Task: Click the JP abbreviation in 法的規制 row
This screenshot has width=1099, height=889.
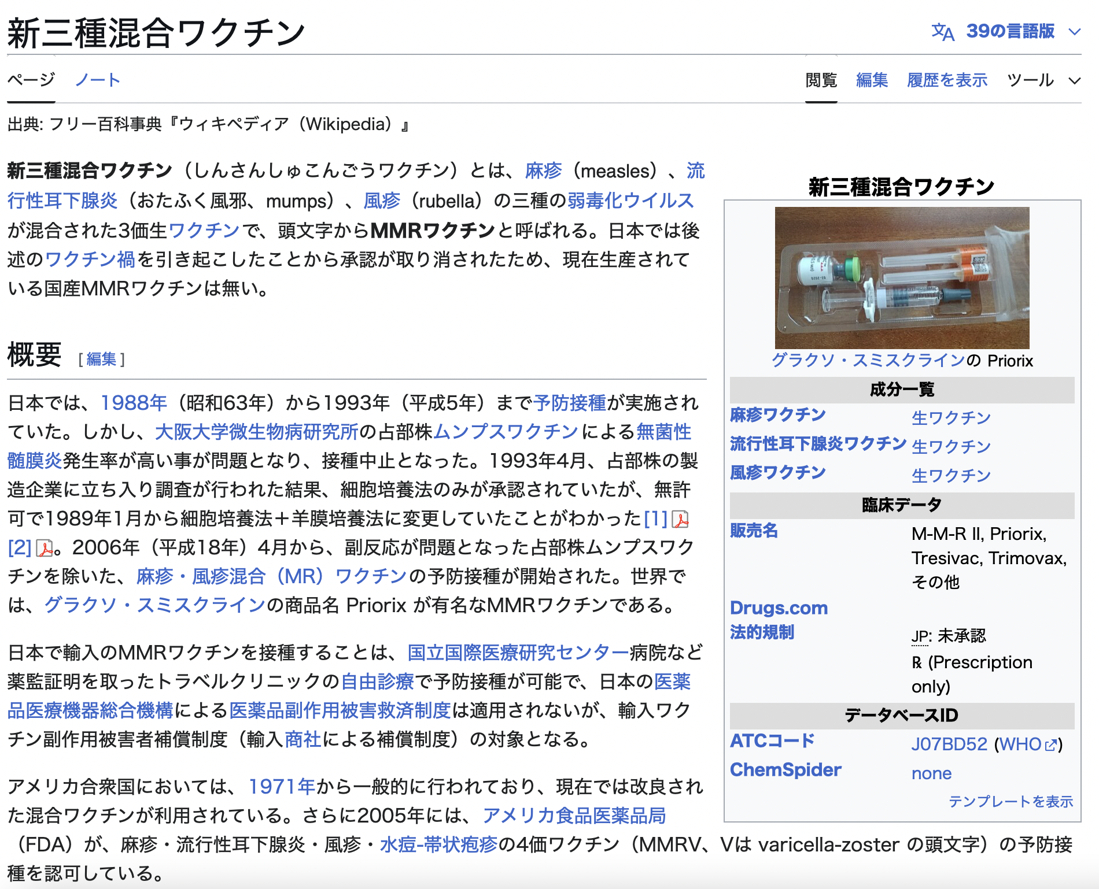Action: [x=920, y=636]
